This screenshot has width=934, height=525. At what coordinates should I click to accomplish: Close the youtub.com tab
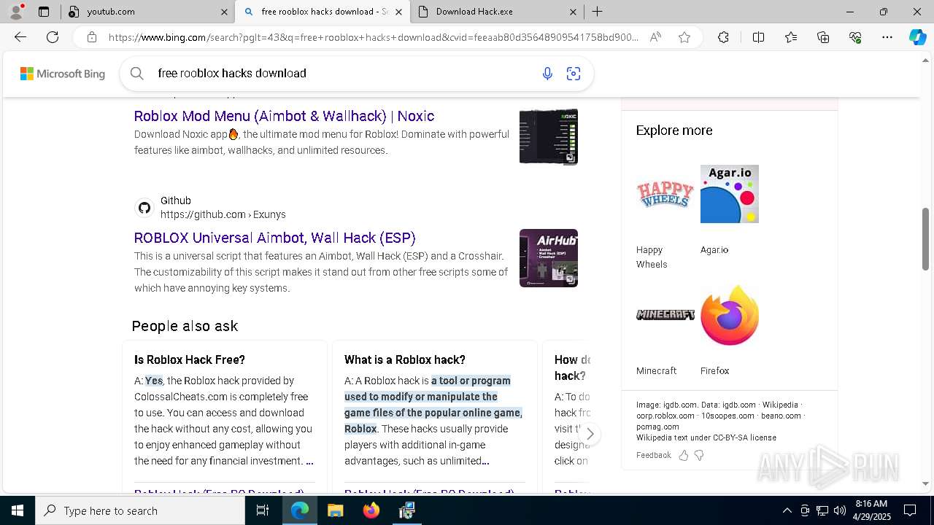click(224, 12)
